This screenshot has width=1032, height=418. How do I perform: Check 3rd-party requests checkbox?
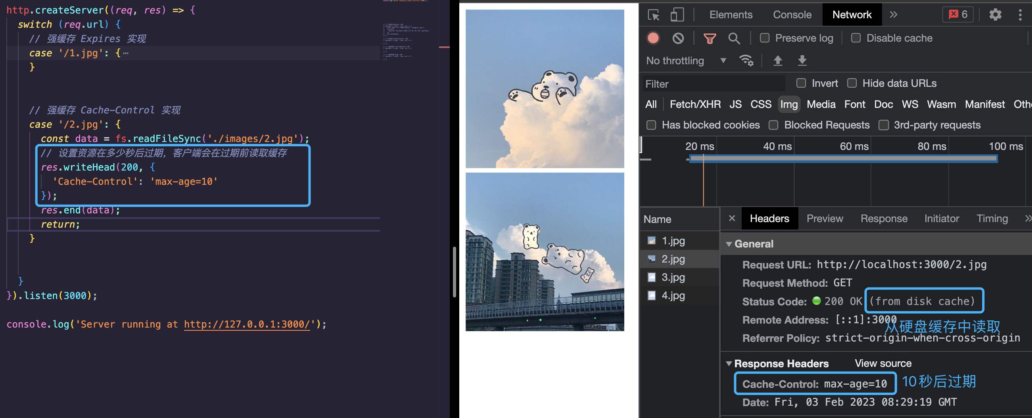[883, 125]
